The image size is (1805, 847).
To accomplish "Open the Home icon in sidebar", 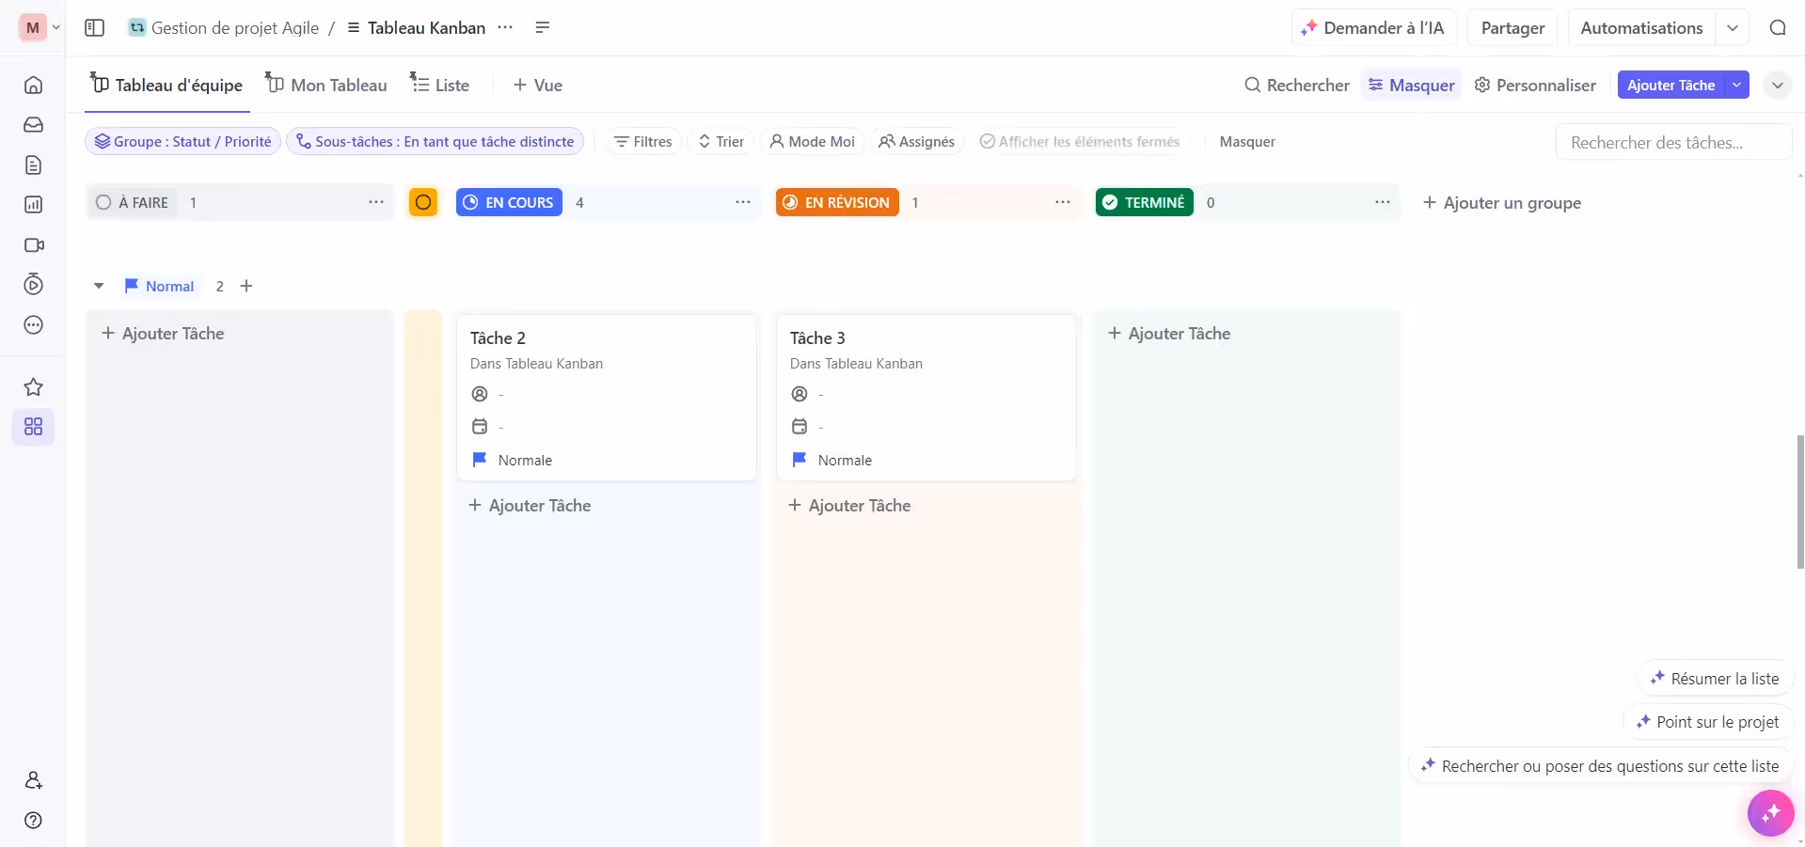I will coord(33,86).
